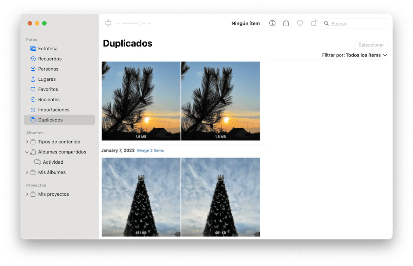Click the thumbnail zoom slider handle
This screenshot has width=413, height=266.
pos(140,23)
